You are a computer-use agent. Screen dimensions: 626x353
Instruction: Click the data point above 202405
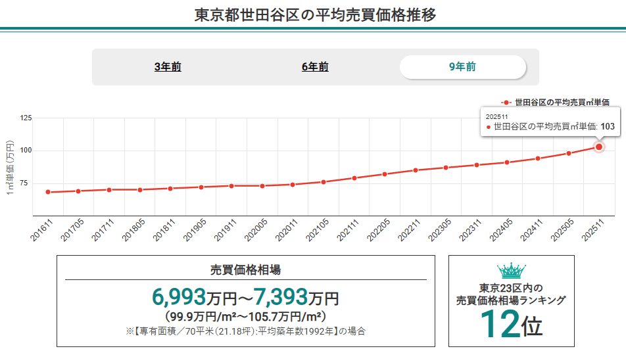tap(507, 162)
